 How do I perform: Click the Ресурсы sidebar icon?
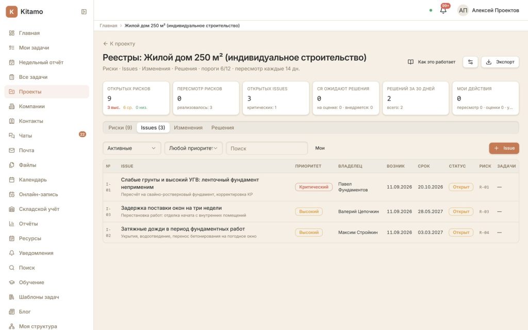point(12,238)
